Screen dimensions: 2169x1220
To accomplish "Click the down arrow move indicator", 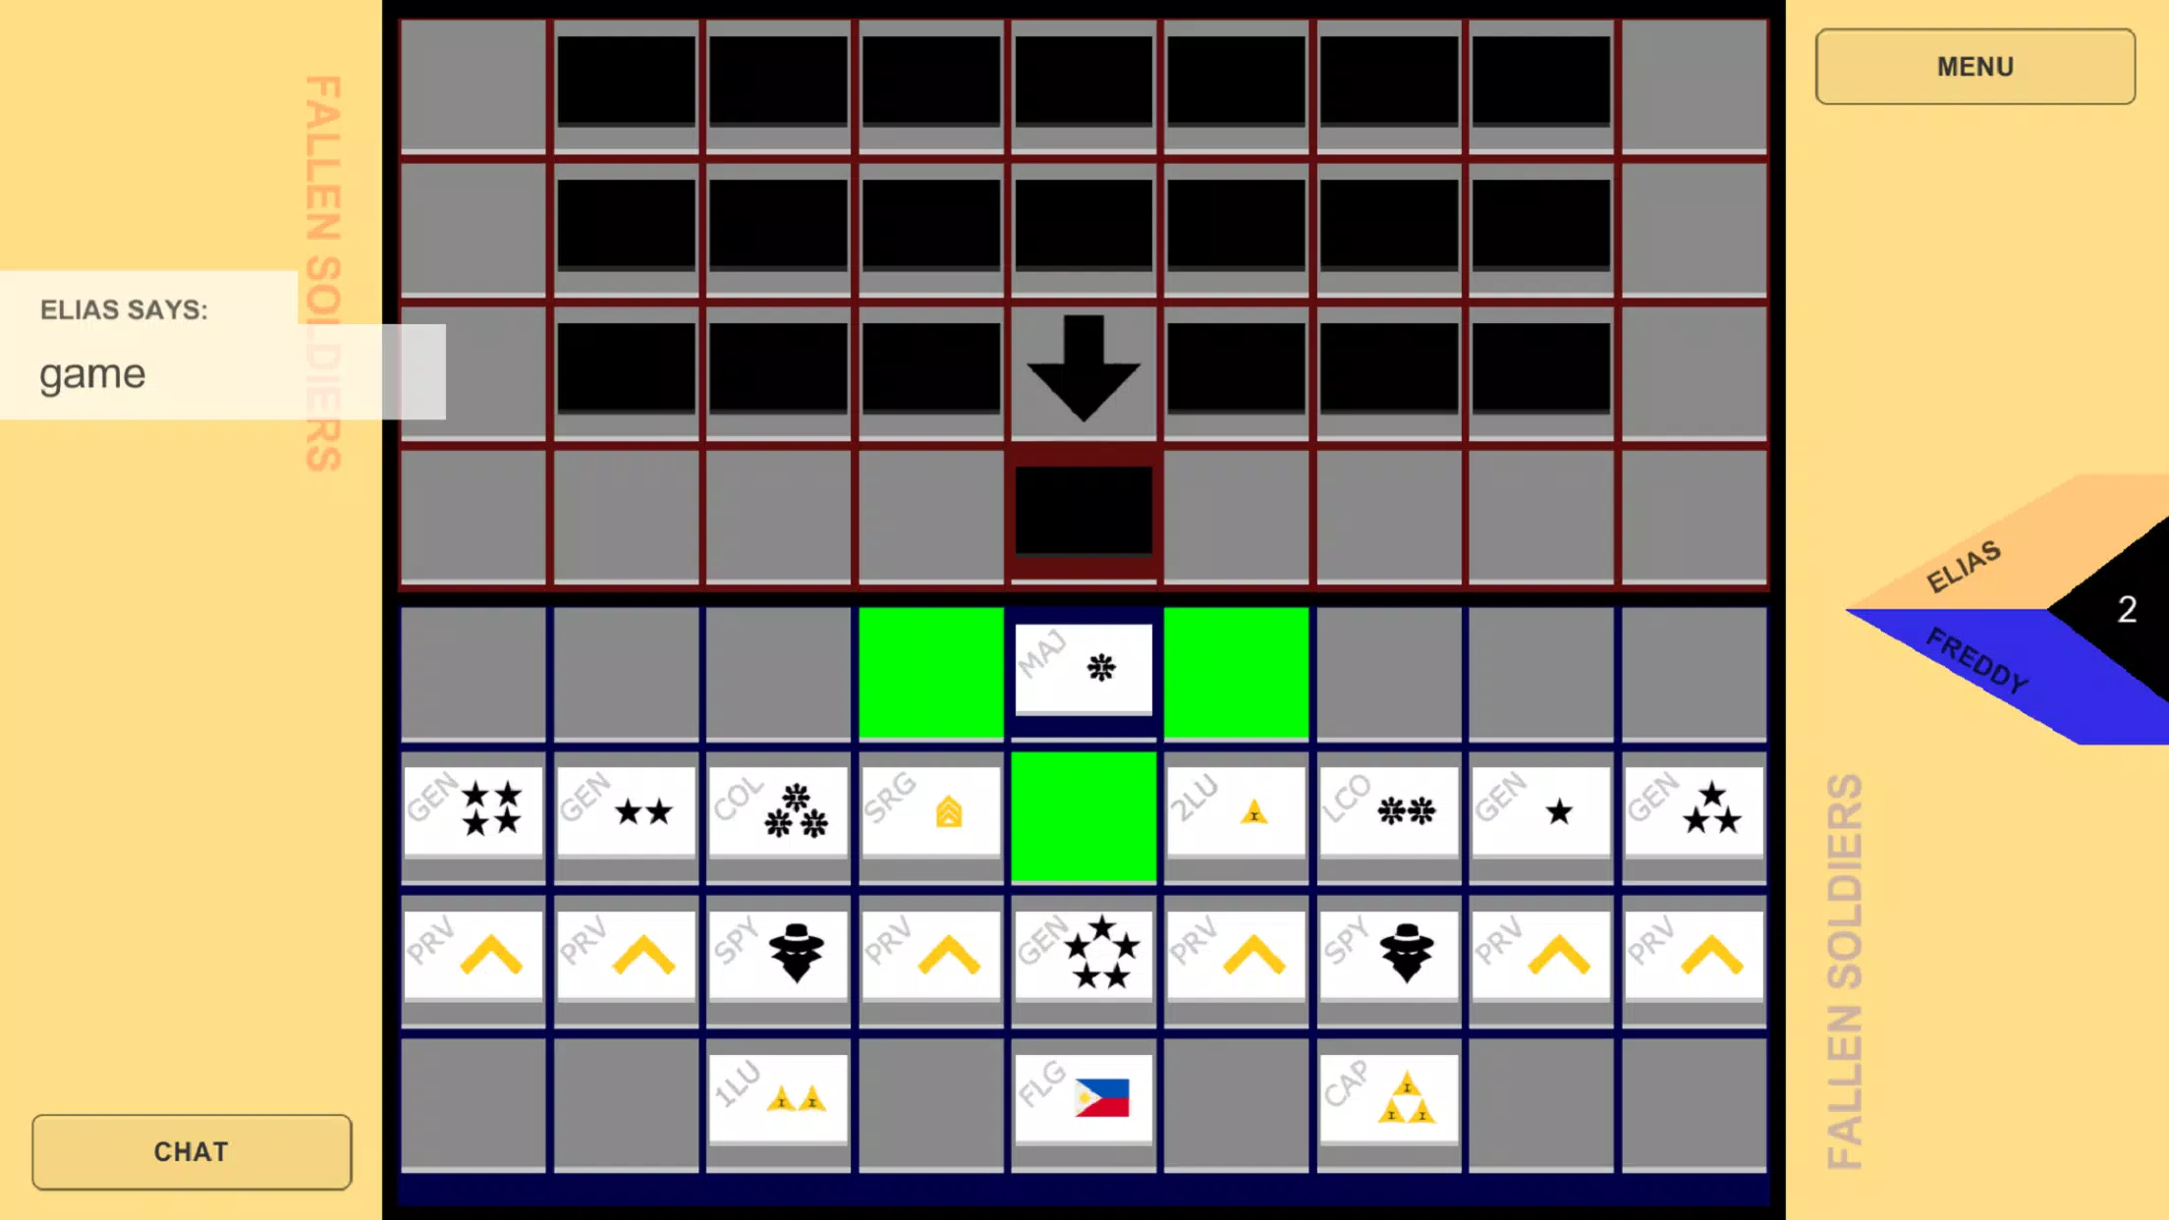I will tap(1083, 369).
